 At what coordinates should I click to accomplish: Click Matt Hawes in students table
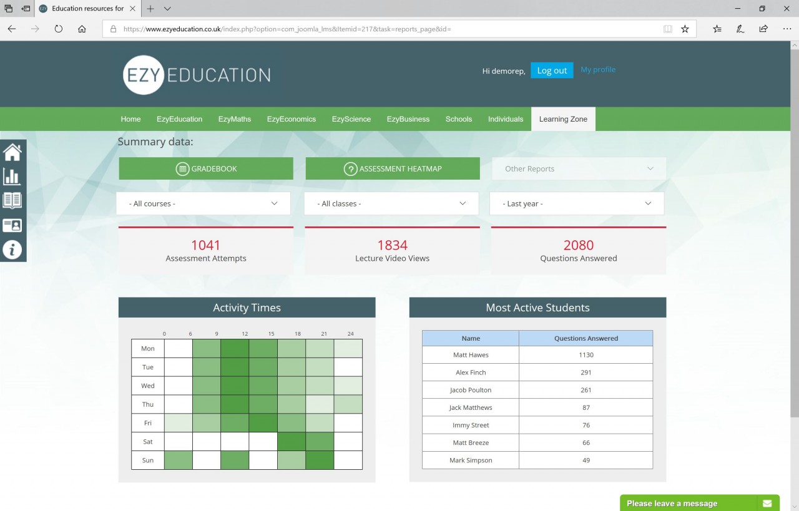(471, 355)
